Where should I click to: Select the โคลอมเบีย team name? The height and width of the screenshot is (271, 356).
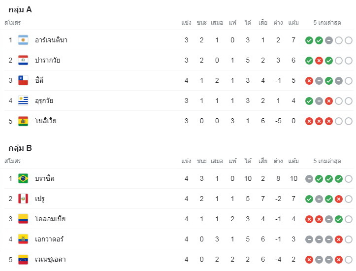coord(50,219)
